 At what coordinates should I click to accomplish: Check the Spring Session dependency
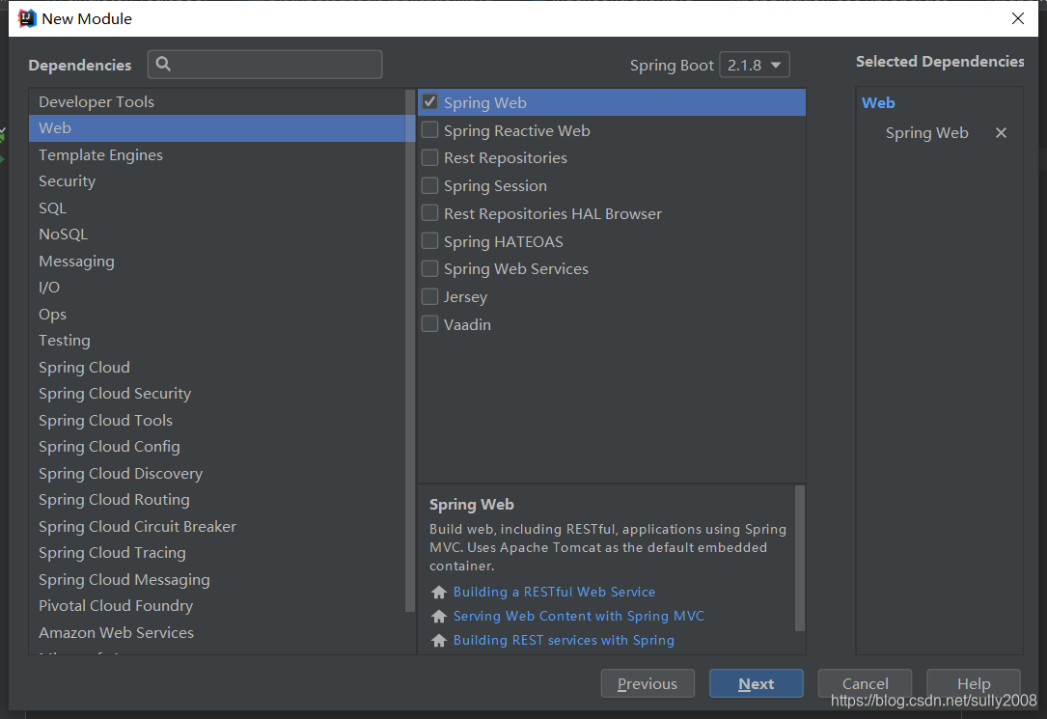coord(430,185)
